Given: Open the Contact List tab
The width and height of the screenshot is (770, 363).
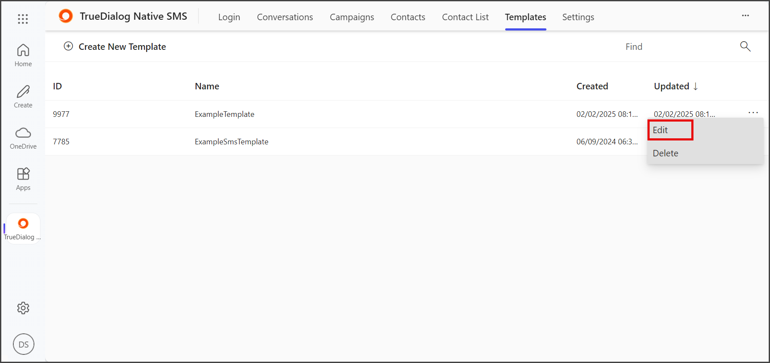Looking at the screenshot, I should pyautogui.click(x=465, y=17).
